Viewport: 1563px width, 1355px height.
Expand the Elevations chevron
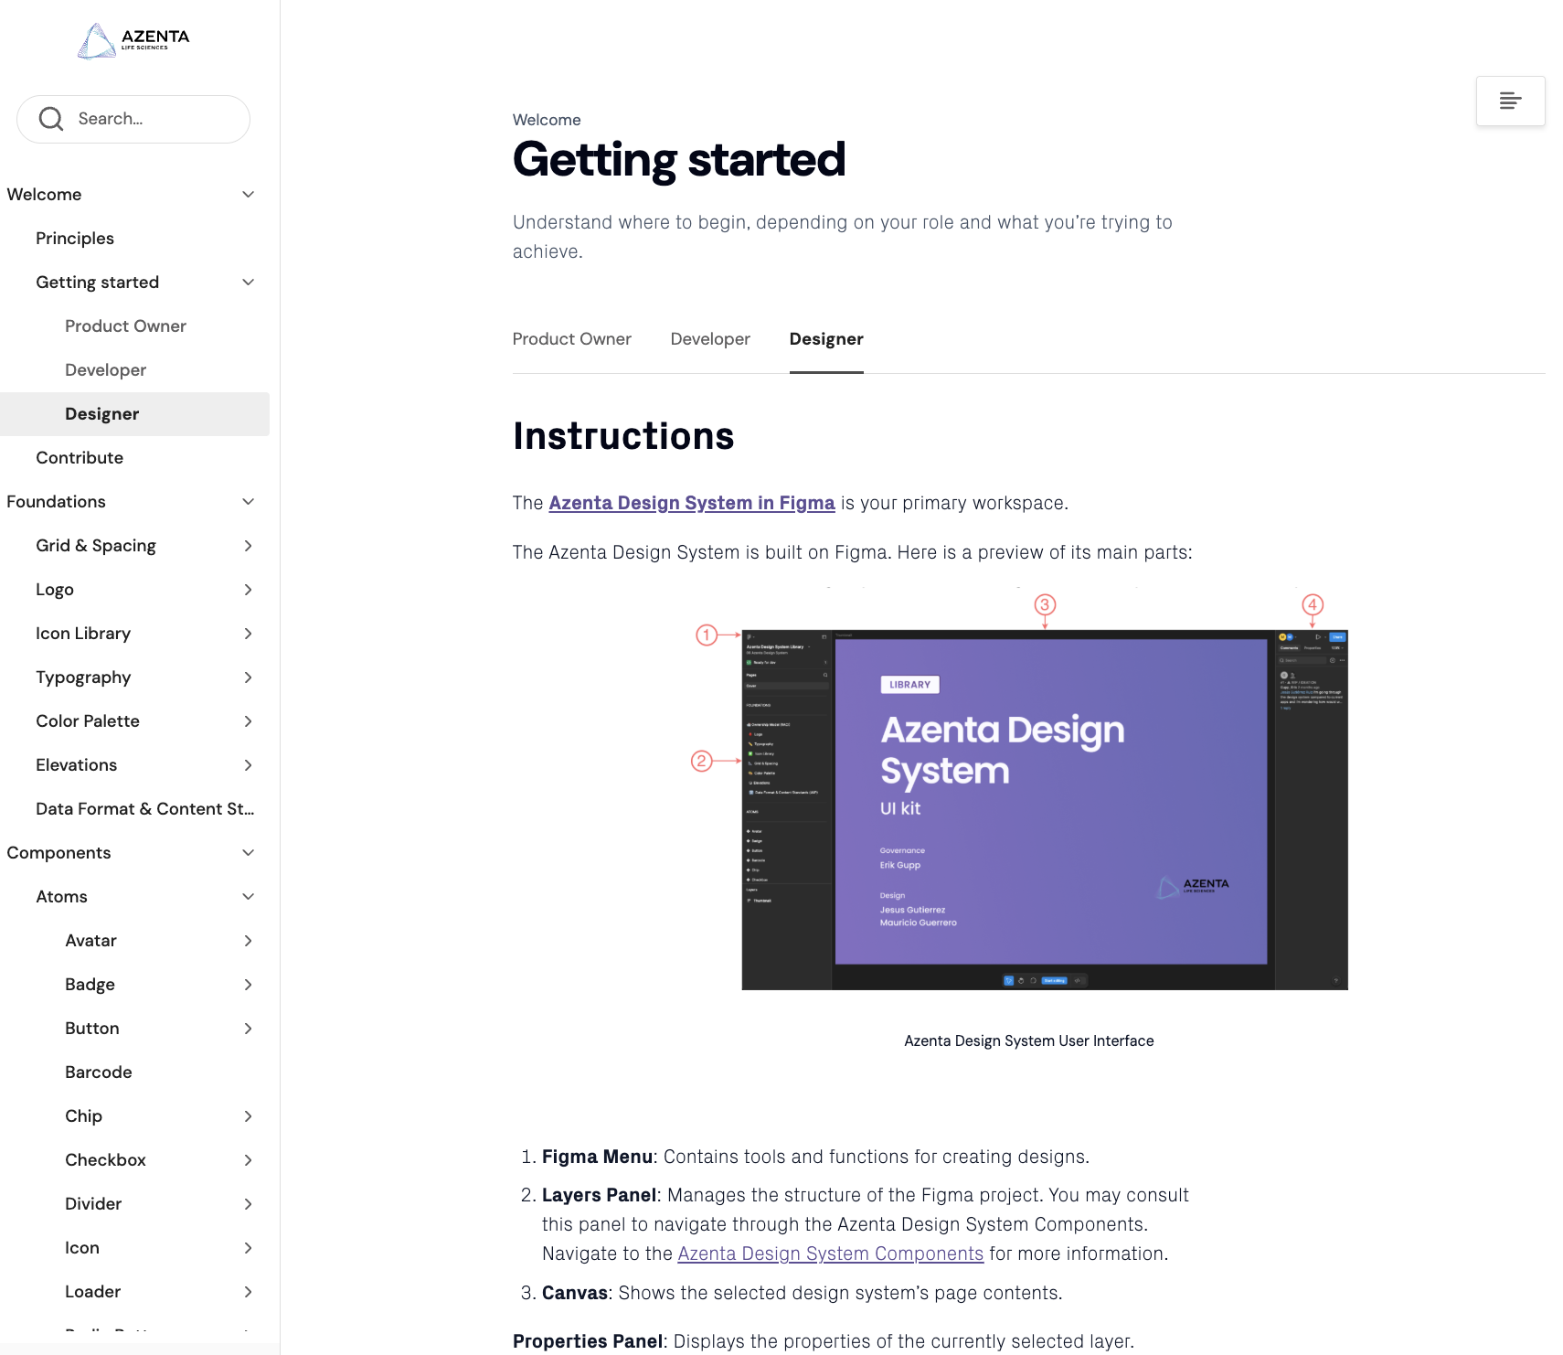coord(248,765)
